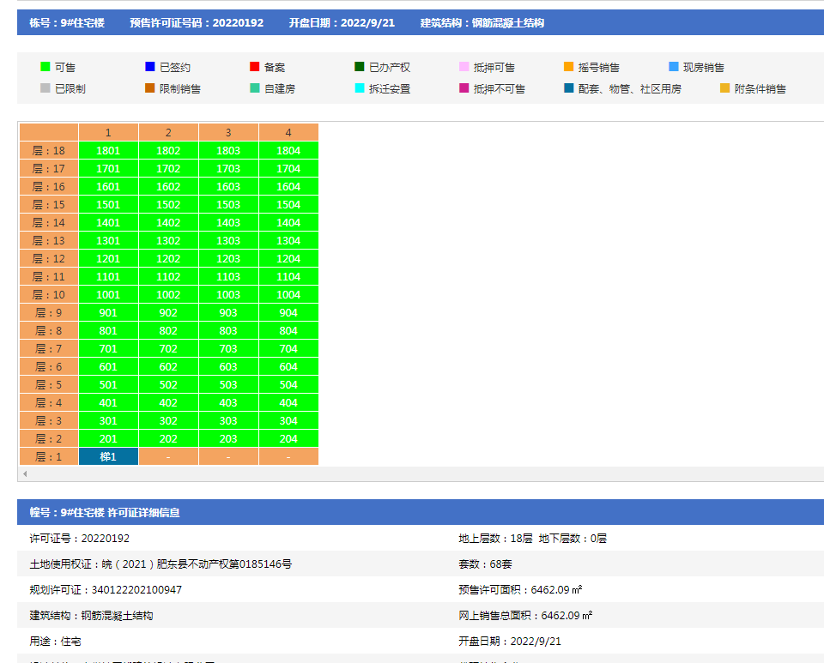This screenshot has height=663, width=824.
Task: Select unit 502
Action: (168, 385)
